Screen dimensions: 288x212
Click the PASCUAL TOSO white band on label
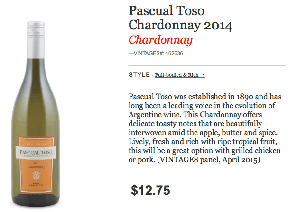click(x=36, y=152)
